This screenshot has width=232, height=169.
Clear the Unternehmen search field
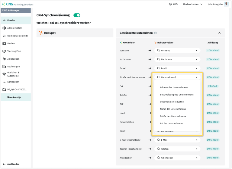tap(197, 77)
